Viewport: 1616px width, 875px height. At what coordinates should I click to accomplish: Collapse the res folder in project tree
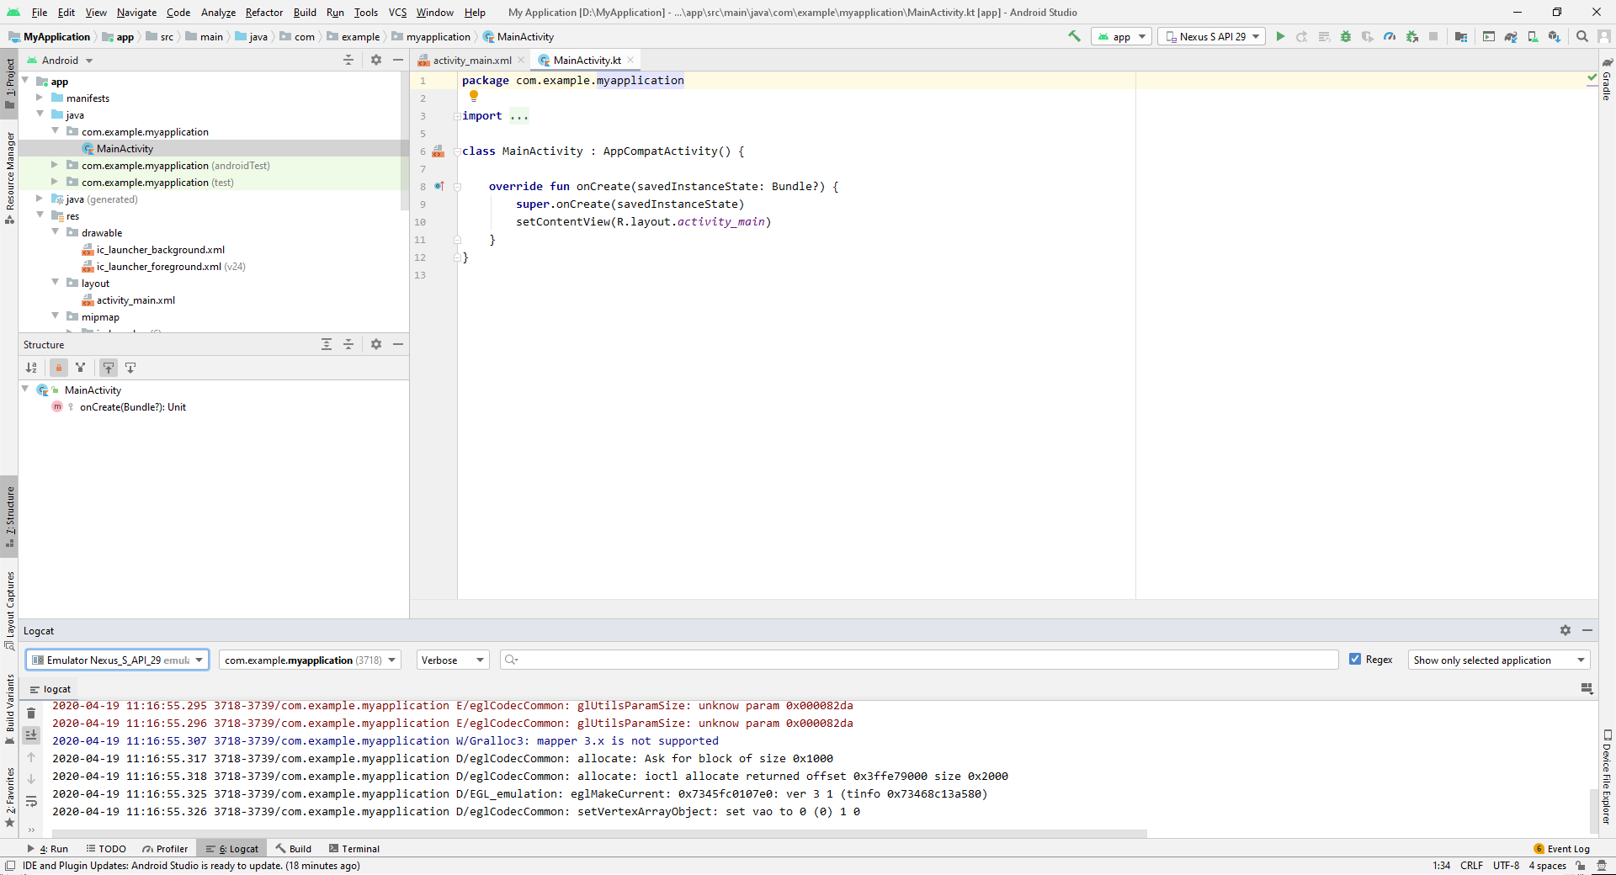pyautogui.click(x=40, y=216)
